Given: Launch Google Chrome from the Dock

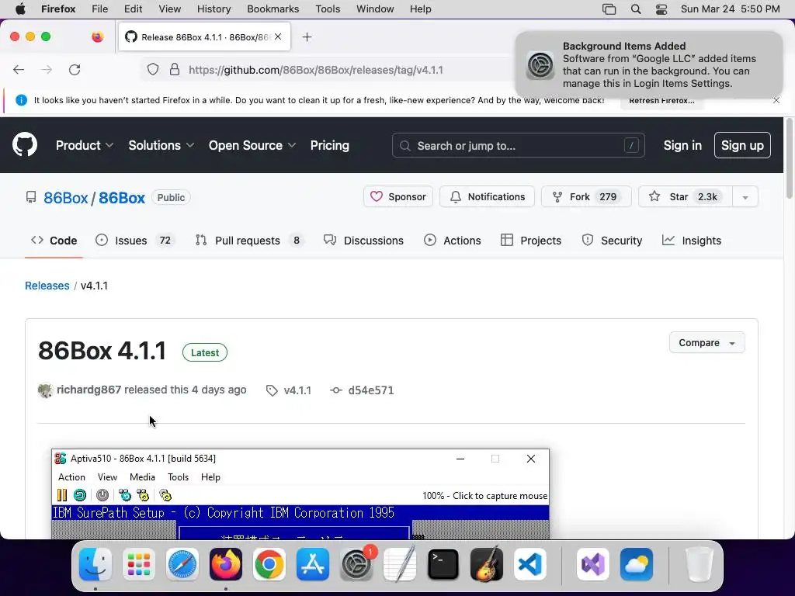Looking at the screenshot, I should [269, 564].
